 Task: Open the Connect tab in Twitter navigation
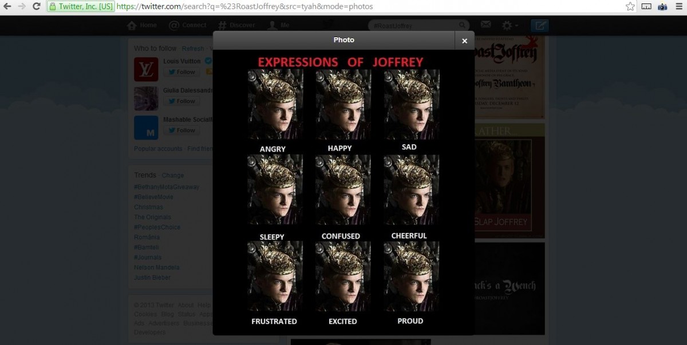click(x=188, y=25)
